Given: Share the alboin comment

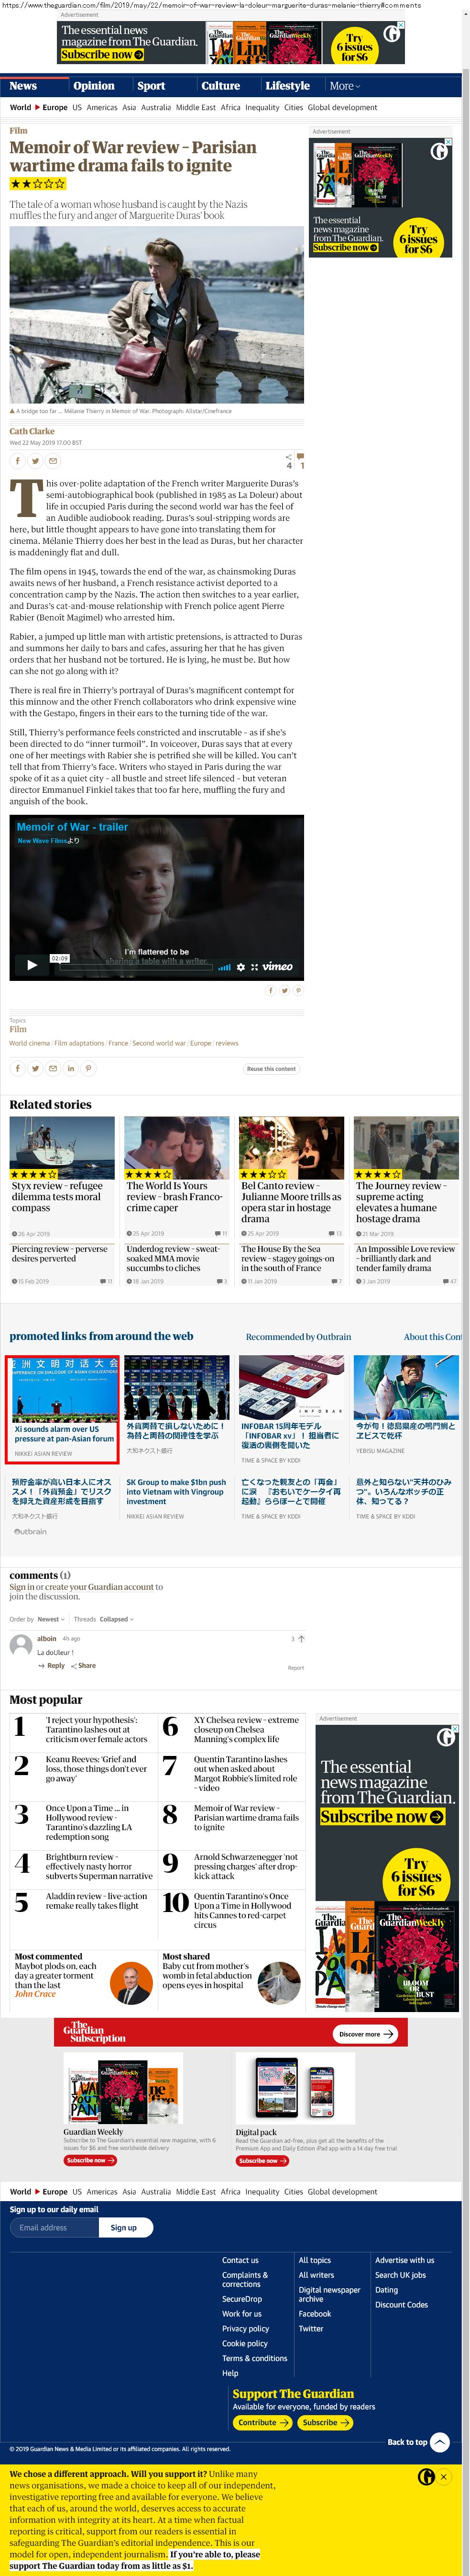Looking at the screenshot, I should [x=84, y=1666].
